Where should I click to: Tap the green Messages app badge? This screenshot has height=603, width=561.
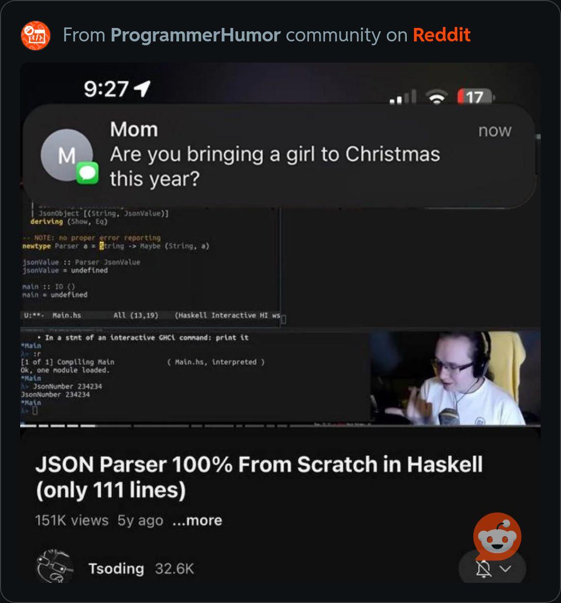point(88,173)
